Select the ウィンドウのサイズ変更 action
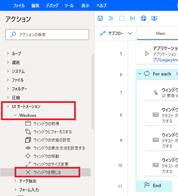 point(51,164)
